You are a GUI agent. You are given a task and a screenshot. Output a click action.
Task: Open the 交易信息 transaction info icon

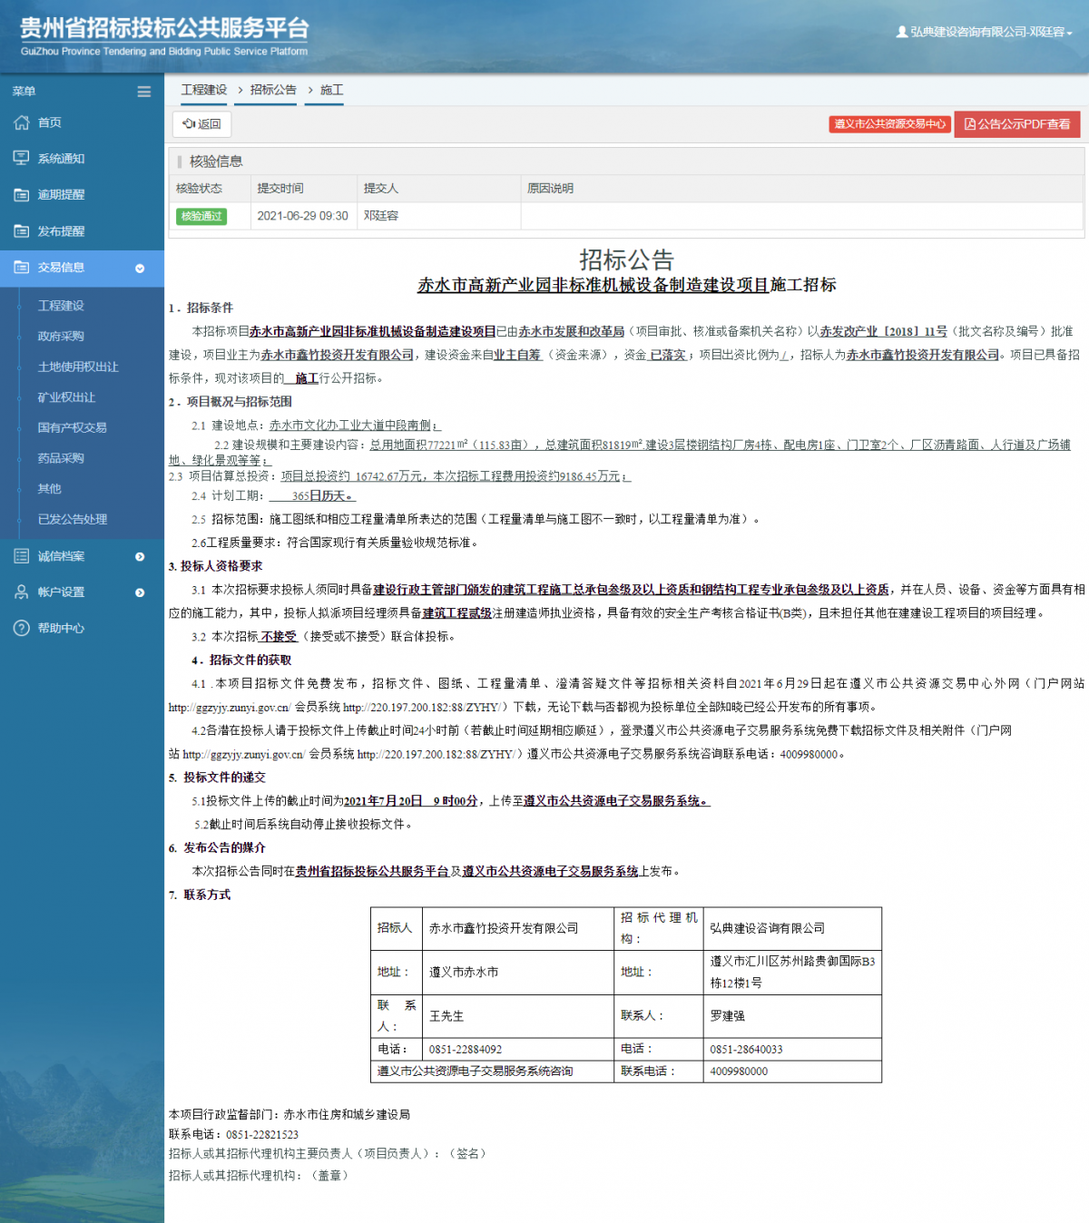[x=20, y=268]
